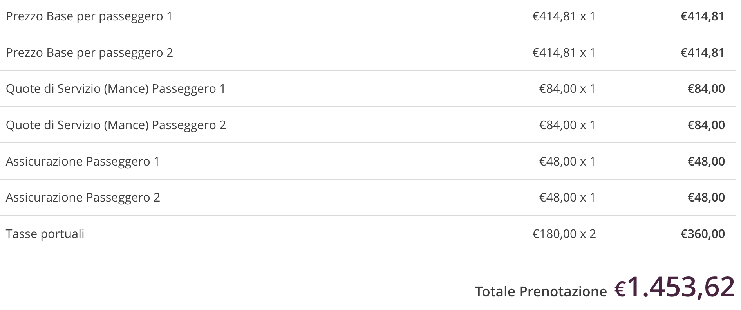Click Quote di Servizio (Mance) Passeggero 2
This screenshot has width=741, height=310.
[x=116, y=125]
